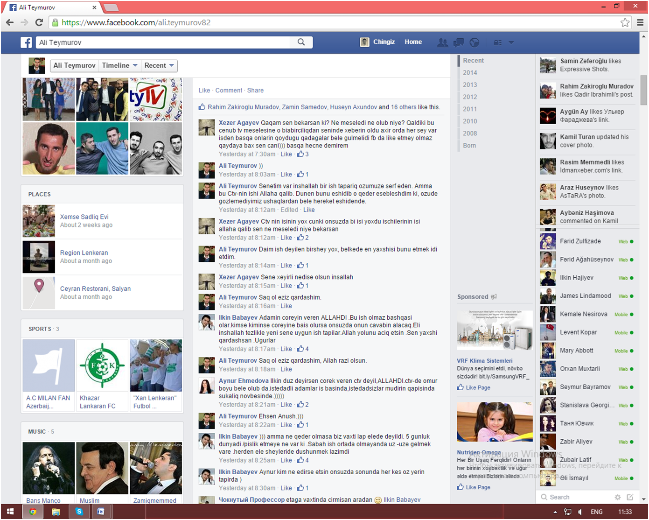
Task: Open the messages icon in top bar
Action: coord(459,42)
